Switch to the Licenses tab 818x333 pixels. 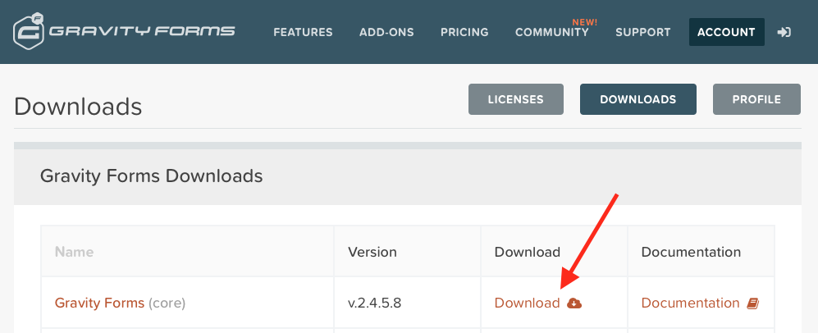pos(515,99)
